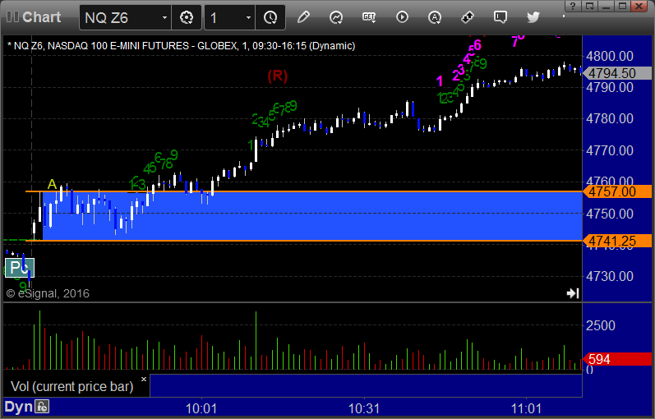Select the pencil drawing tool
This screenshot has width=655, height=419.
[x=303, y=17]
